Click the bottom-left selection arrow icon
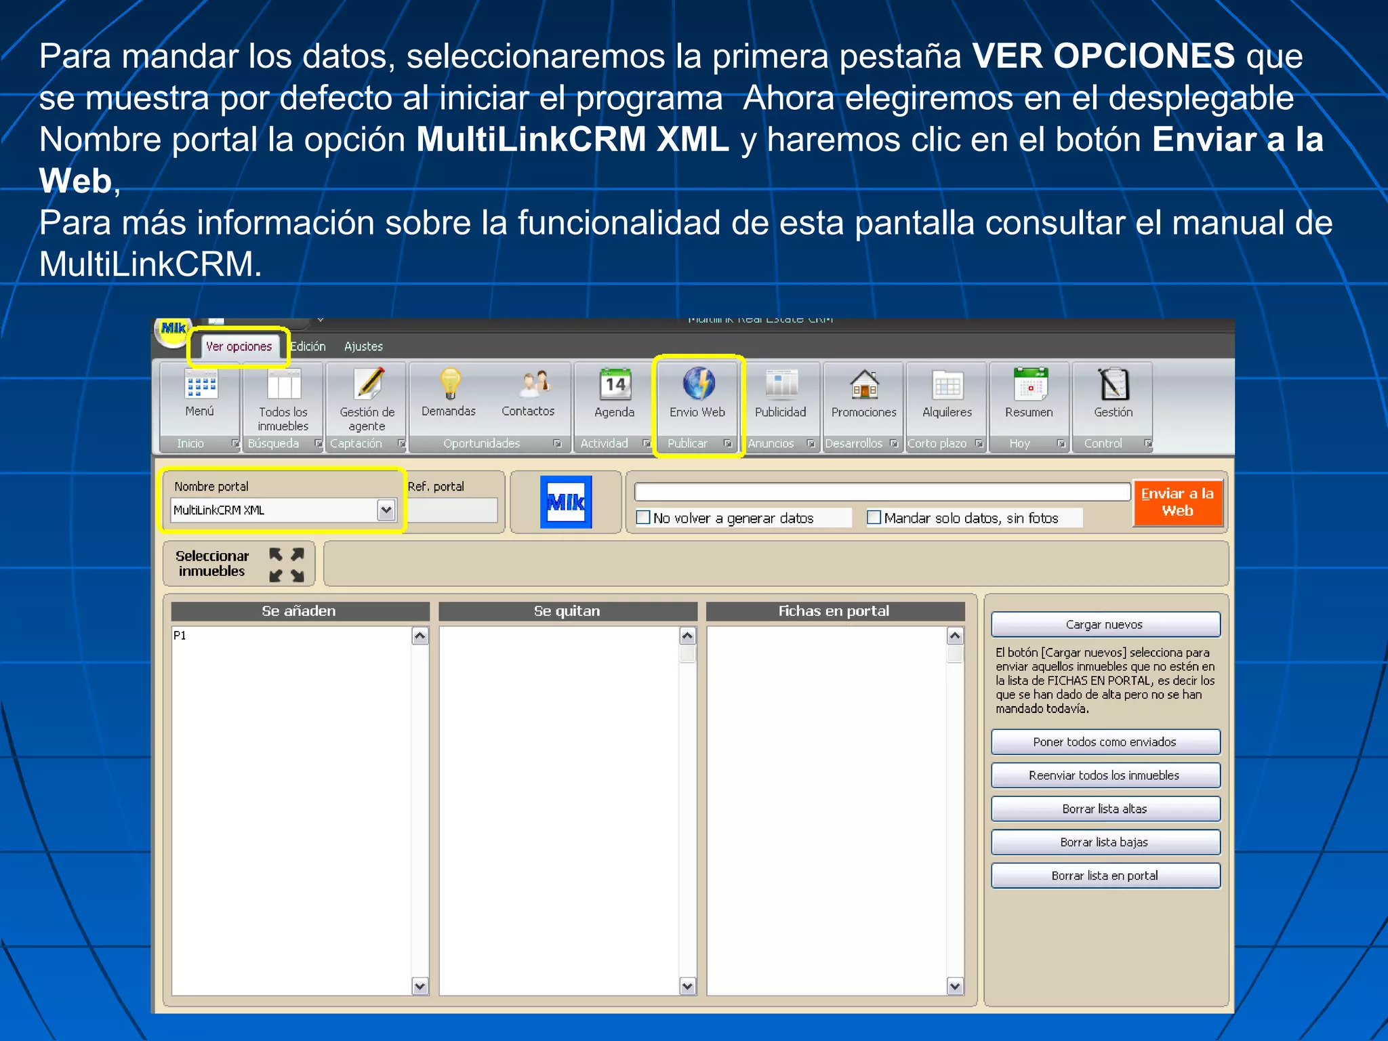The width and height of the screenshot is (1388, 1041). [x=276, y=576]
